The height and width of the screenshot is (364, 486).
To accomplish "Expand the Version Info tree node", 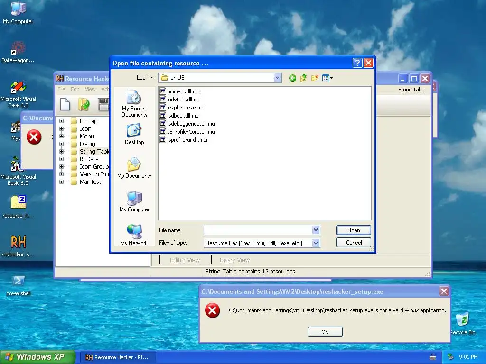I will (x=61, y=174).
